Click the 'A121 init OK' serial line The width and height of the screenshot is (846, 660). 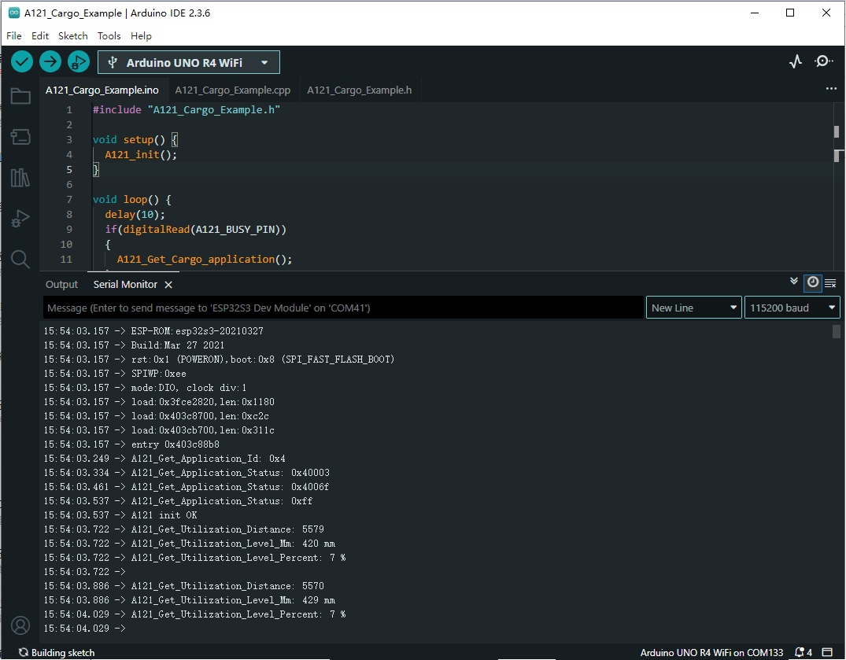coord(164,515)
